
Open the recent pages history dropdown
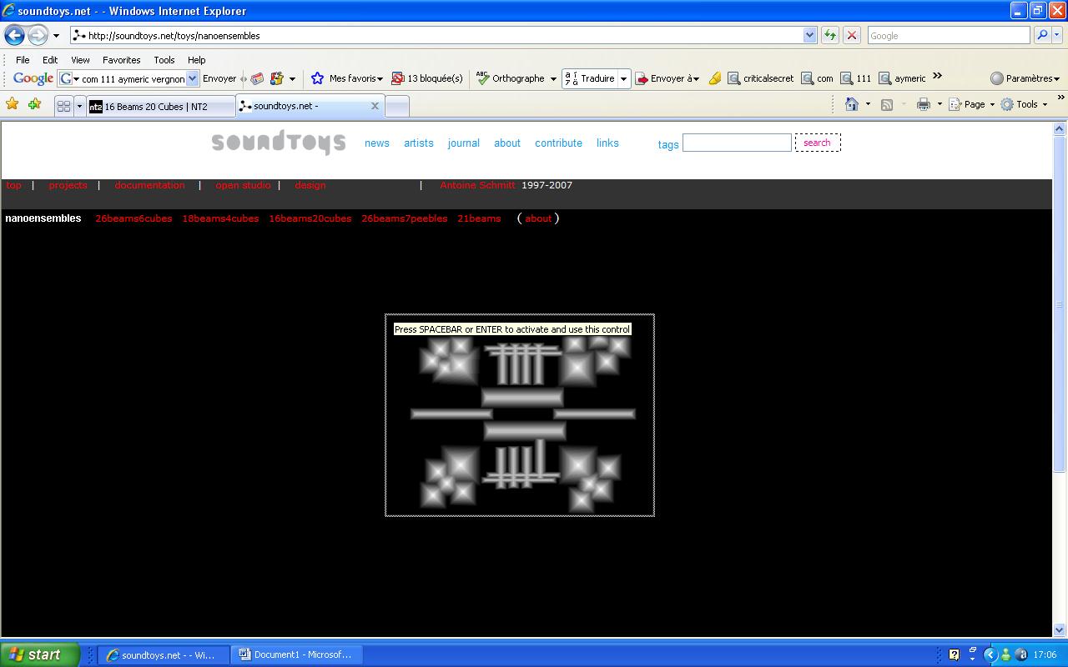point(56,36)
